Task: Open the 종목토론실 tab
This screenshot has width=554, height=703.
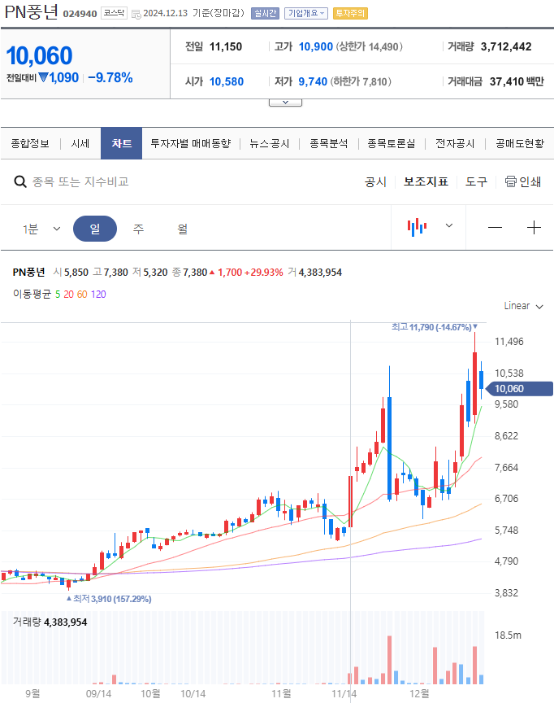Action: point(391,143)
